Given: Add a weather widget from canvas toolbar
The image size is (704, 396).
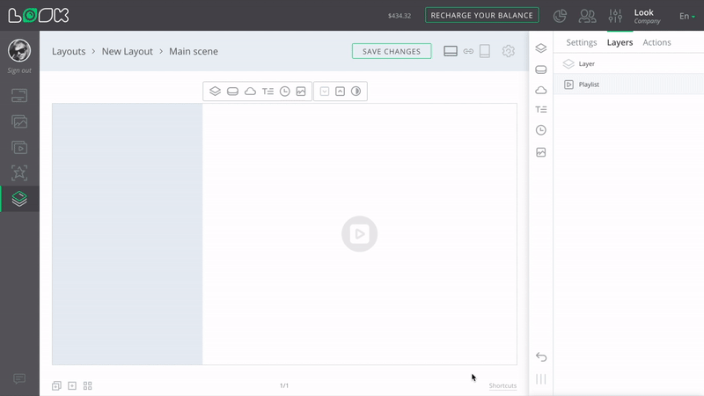Looking at the screenshot, I should 250,92.
